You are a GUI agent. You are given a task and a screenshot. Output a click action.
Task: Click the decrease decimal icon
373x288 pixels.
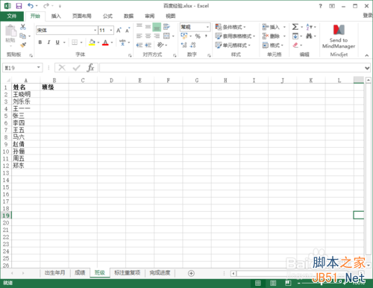pyautogui.click(x=192, y=45)
